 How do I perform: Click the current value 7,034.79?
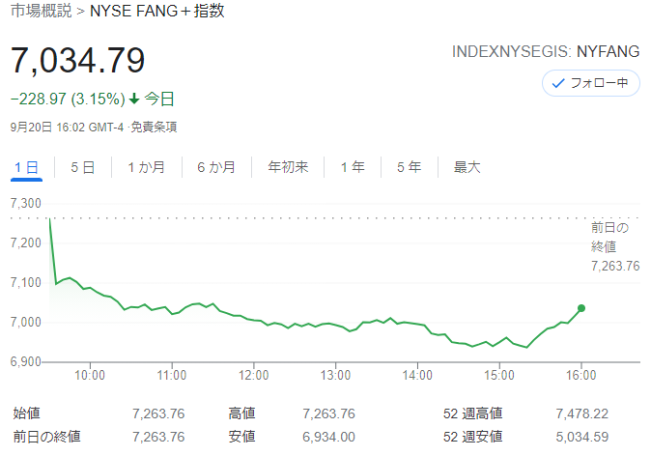point(77,61)
